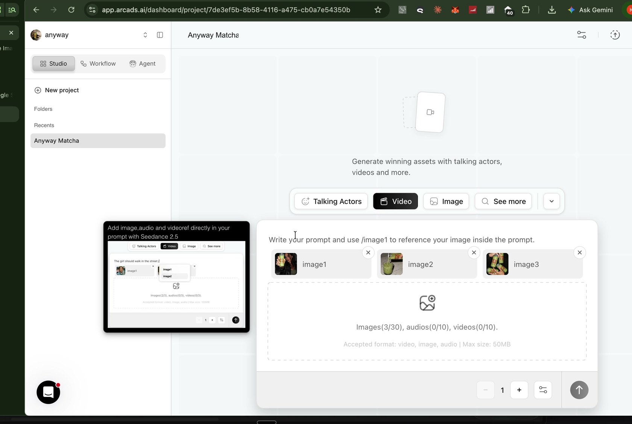Open the anyway workspace switcher chevrons
Image resolution: width=632 pixels, height=424 pixels.
145,35
